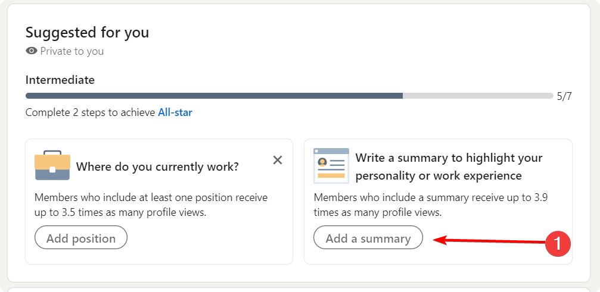Click the profile summary illustration icon
Viewport: 600px width, 292px height.
pyautogui.click(x=331, y=166)
